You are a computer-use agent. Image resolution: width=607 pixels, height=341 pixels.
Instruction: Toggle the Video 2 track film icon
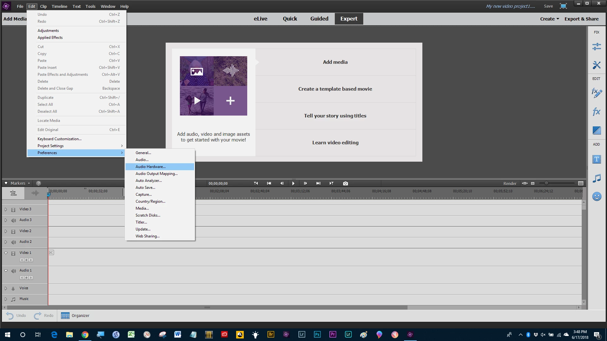pos(13,231)
